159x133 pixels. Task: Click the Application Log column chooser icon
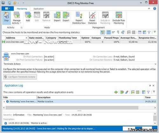144,92
